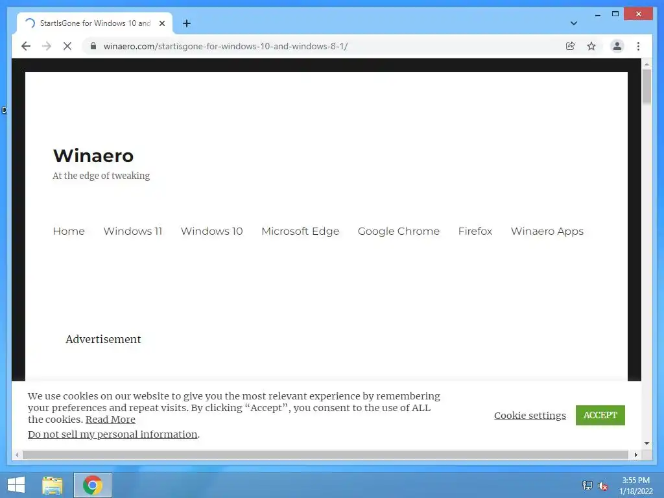
Task: Open the taskbar clock and date
Action: 635,486
